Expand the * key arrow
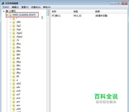 point(11,19)
